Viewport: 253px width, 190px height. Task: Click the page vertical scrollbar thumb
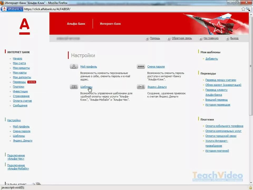(x=251, y=66)
